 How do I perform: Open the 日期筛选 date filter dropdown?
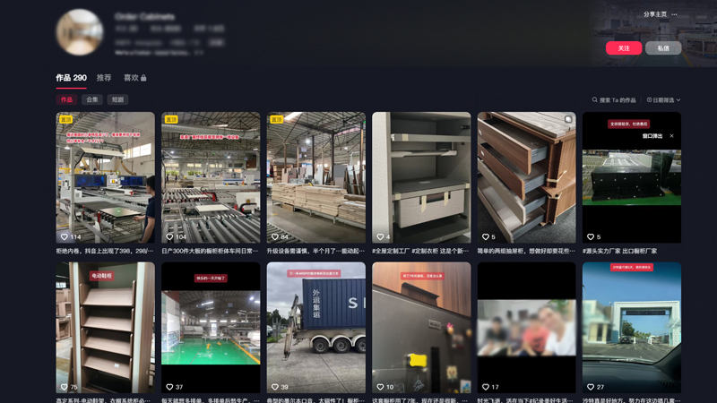pyautogui.click(x=663, y=100)
